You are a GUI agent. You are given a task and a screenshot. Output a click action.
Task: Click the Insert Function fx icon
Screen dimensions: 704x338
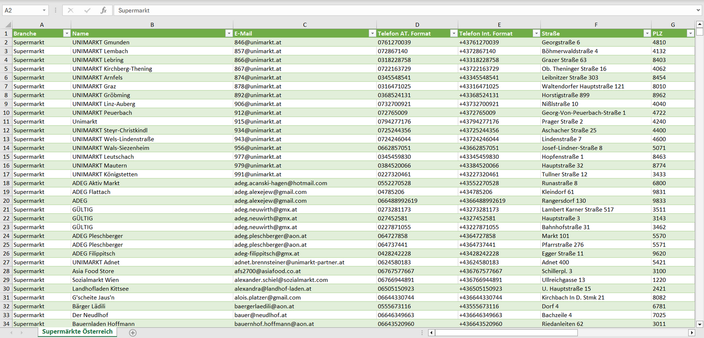click(x=103, y=10)
